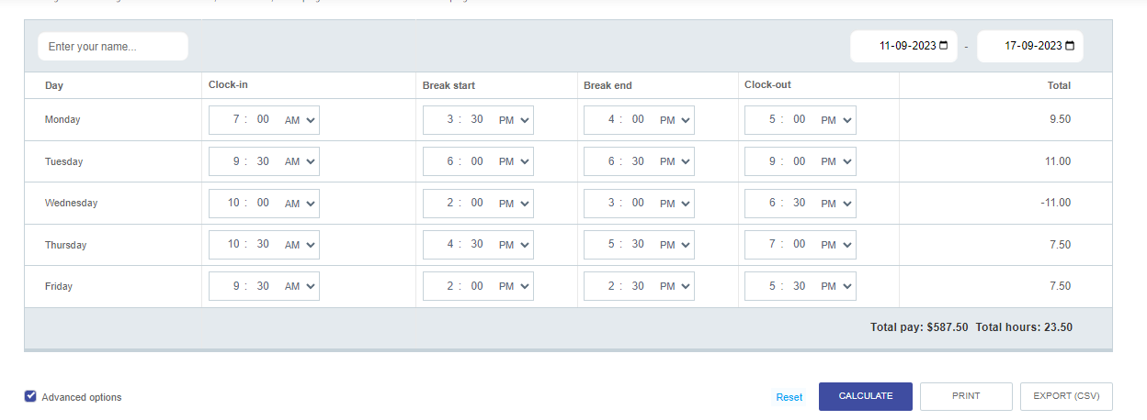
Task: Select Friday clock-out hour 5
Action: pyautogui.click(x=771, y=285)
